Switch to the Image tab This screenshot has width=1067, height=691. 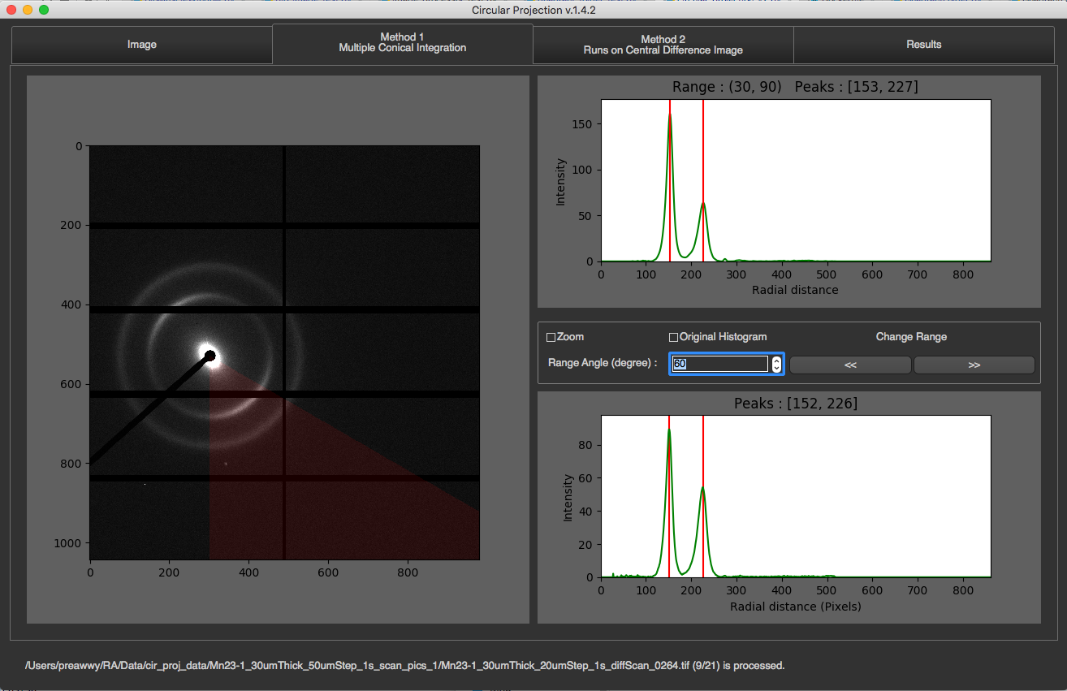(141, 45)
